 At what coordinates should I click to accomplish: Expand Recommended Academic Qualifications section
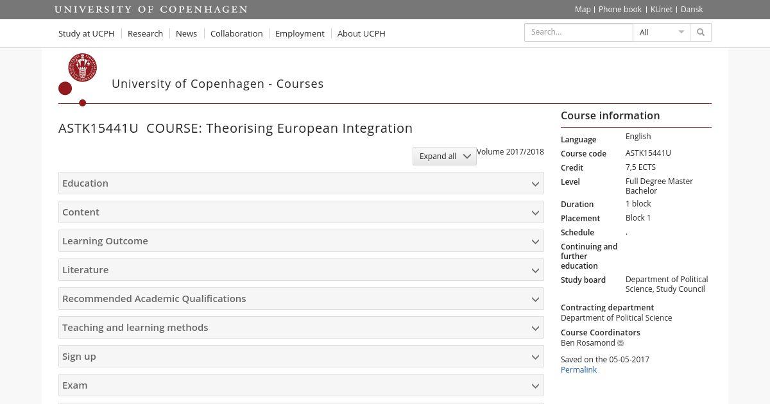tap(301, 299)
